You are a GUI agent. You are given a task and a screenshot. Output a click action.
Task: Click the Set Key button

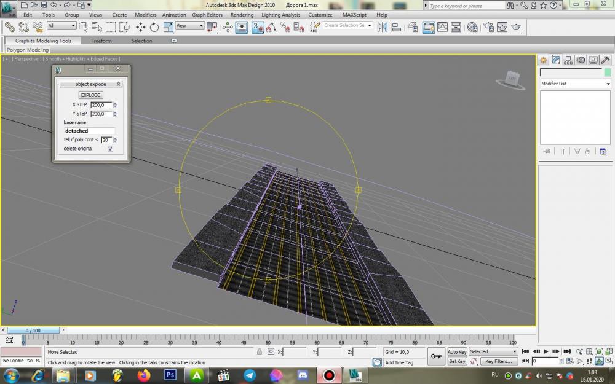457,361
